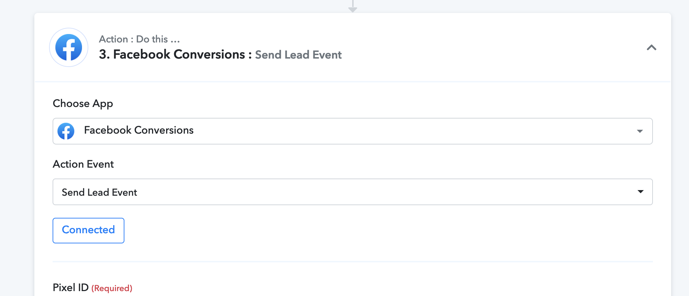
Task: Click the red "(Required)" marker text
Action: point(112,288)
